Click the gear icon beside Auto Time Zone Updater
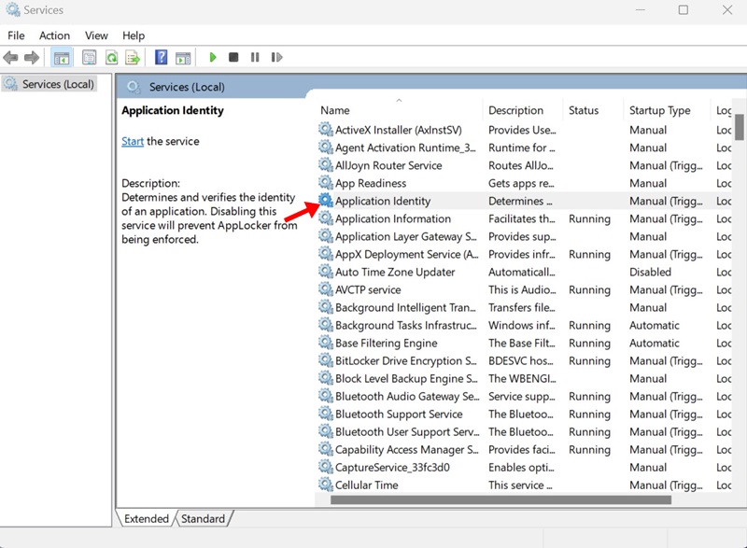The height and width of the screenshot is (548, 747). (x=326, y=272)
